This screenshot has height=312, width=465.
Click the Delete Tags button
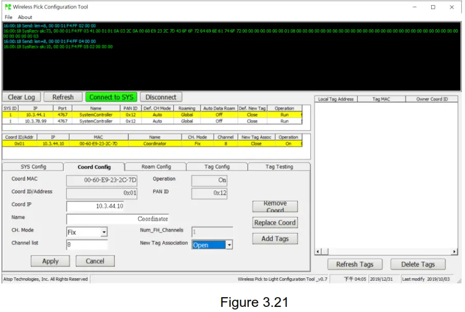point(418,264)
